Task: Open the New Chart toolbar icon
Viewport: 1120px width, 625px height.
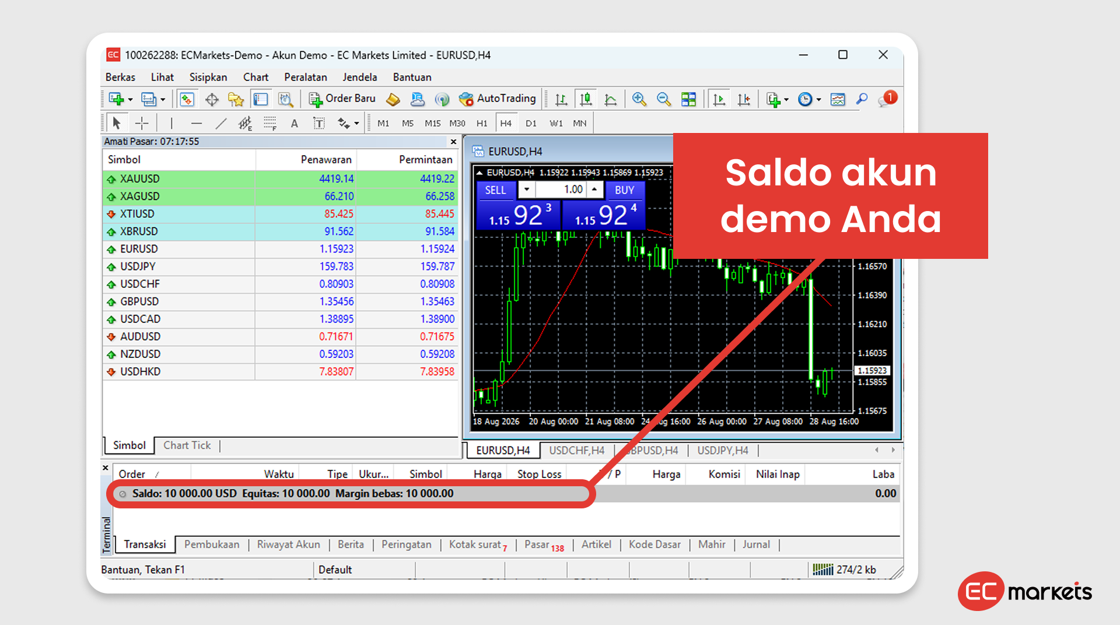Action: pos(116,99)
